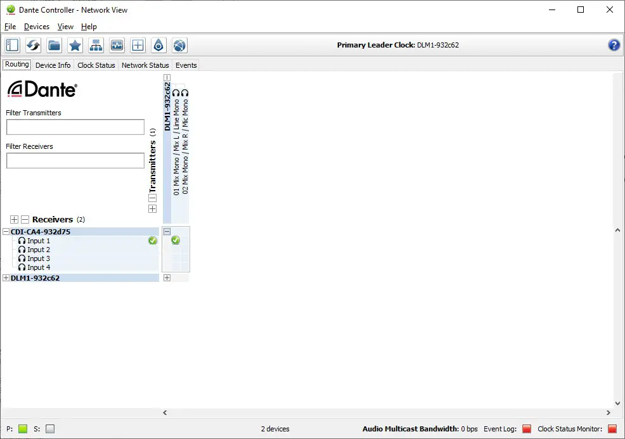625x439 pixels.
Task: Click the headphone icon beside Input 4
Action: pos(22,267)
